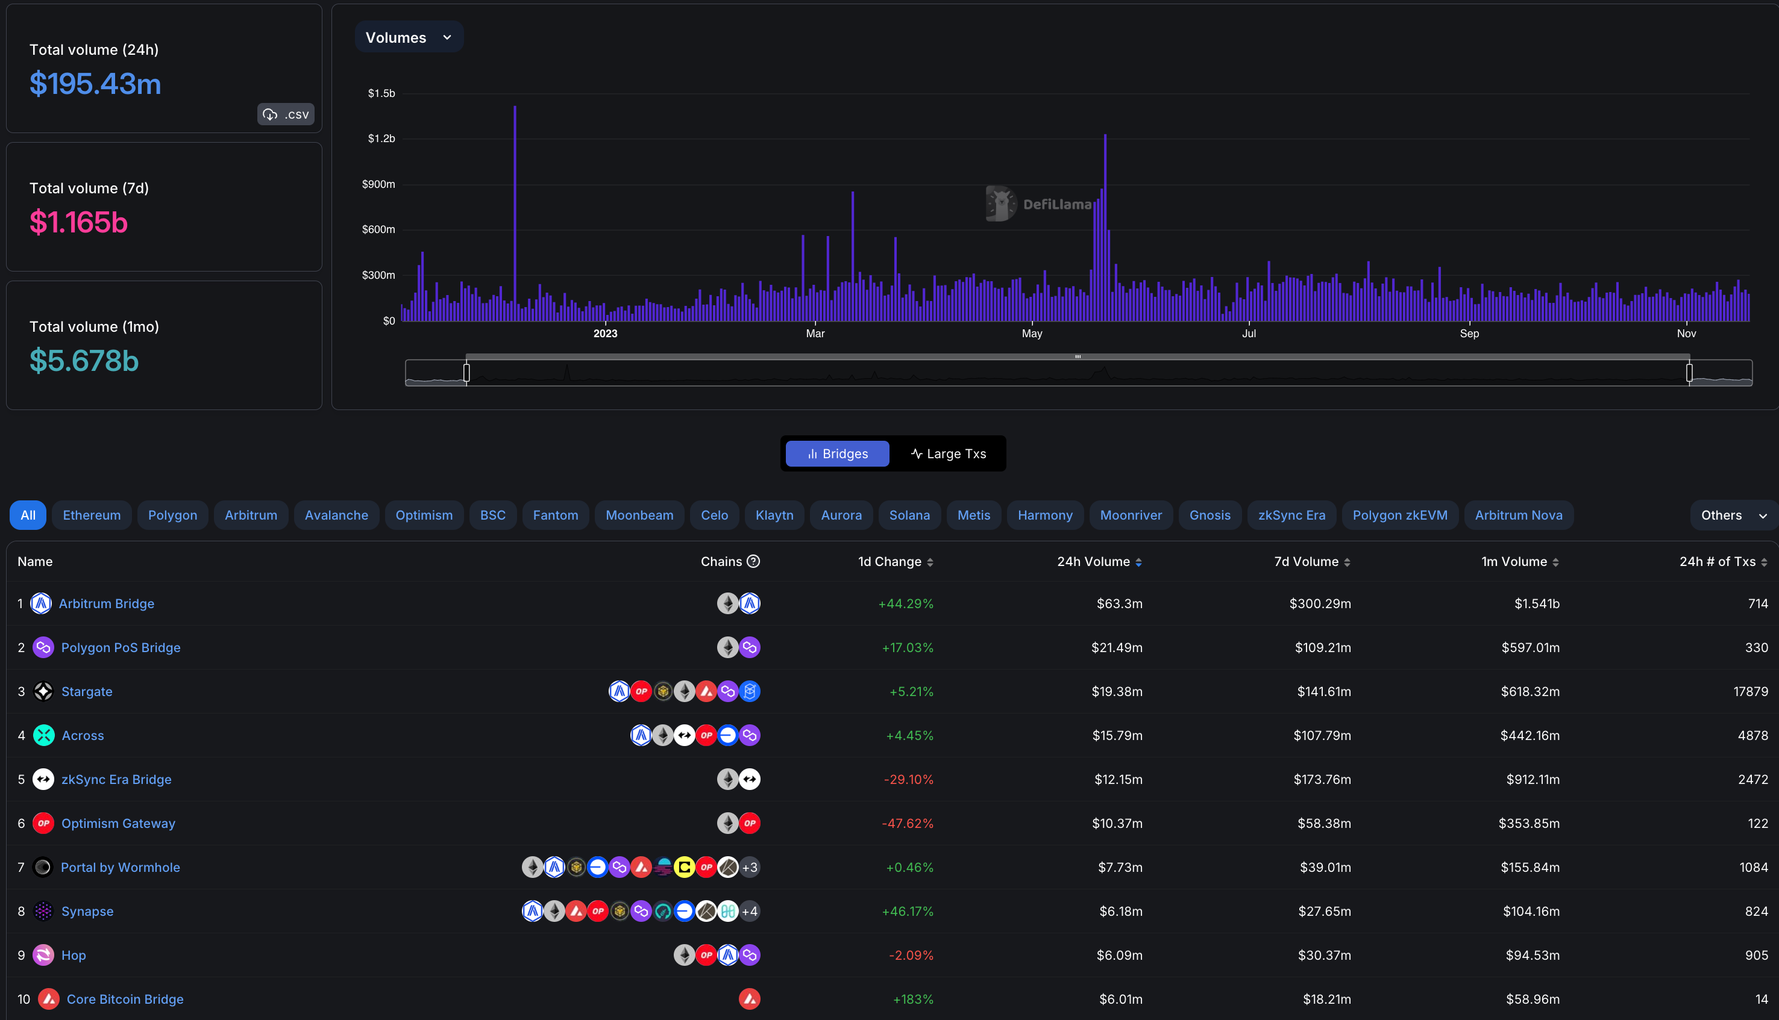Click the Arbitrum Bridge logo icon
This screenshot has width=1779, height=1020.
[x=42, y=603]
